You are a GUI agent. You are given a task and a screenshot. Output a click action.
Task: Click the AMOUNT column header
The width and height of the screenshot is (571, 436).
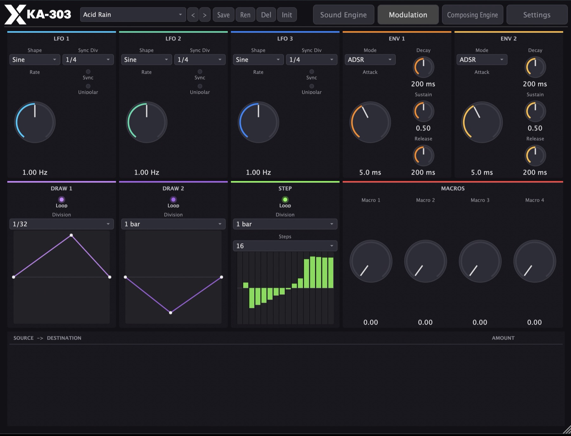pos(503,338)
